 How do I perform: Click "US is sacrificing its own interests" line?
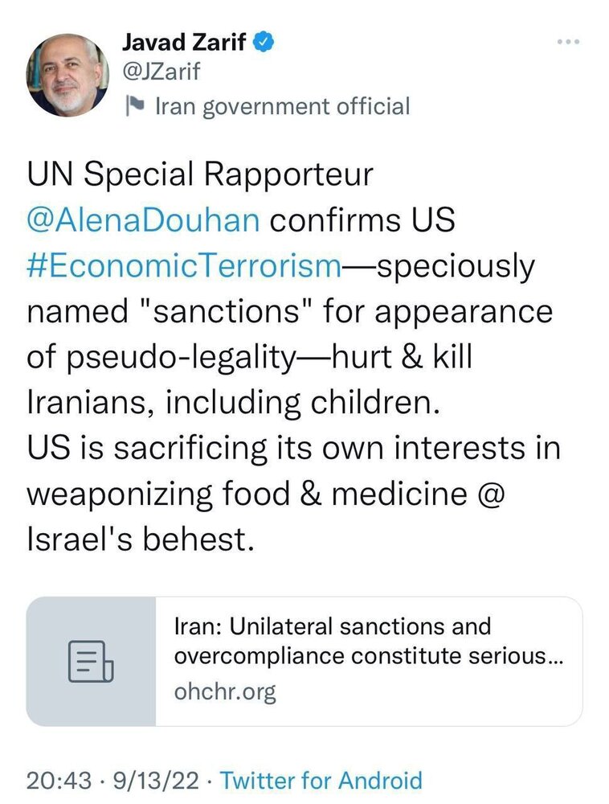(293, 449)
